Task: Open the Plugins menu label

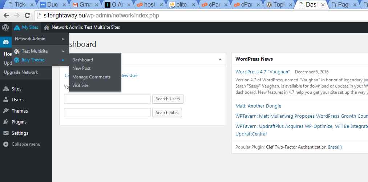Action: coord(19,122)
